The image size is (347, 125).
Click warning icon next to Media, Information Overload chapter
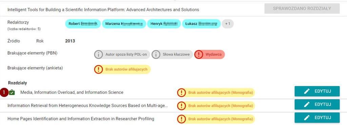tap(181, 92)
